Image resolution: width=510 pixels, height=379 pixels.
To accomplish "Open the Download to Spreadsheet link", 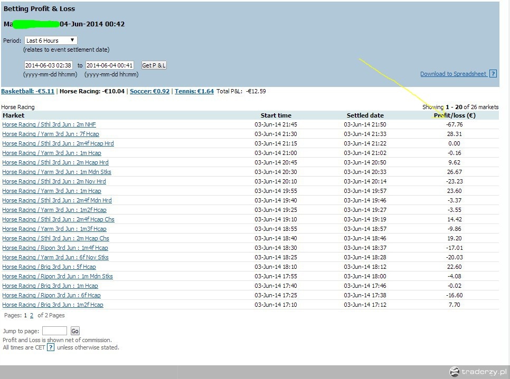I will pos(453,74).
